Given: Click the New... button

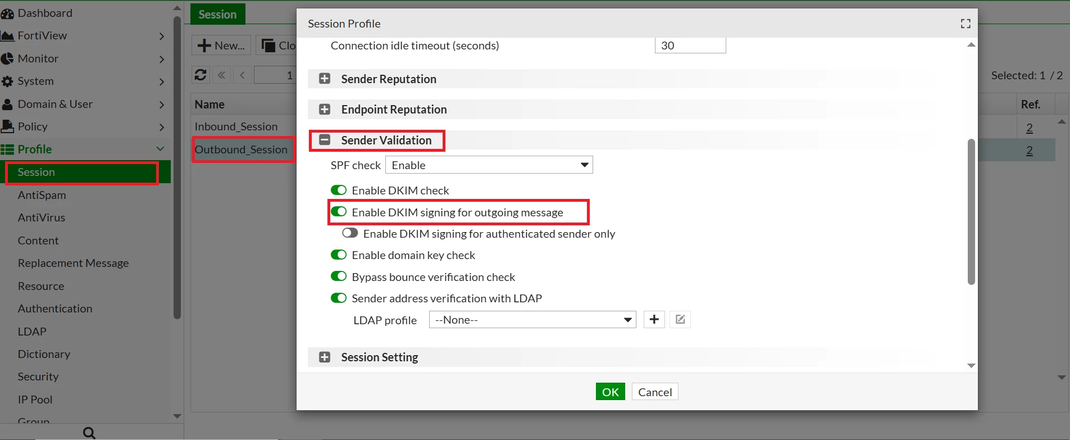Looking at the screenshot, I should click(x=221, y=46).
